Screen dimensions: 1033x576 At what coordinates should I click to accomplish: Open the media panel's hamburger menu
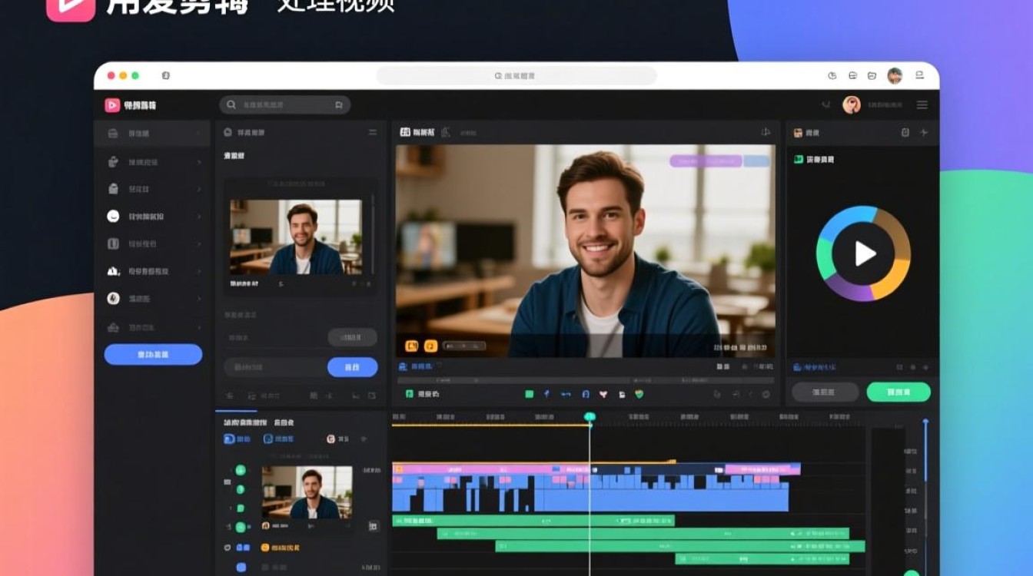tap(373, 132)
